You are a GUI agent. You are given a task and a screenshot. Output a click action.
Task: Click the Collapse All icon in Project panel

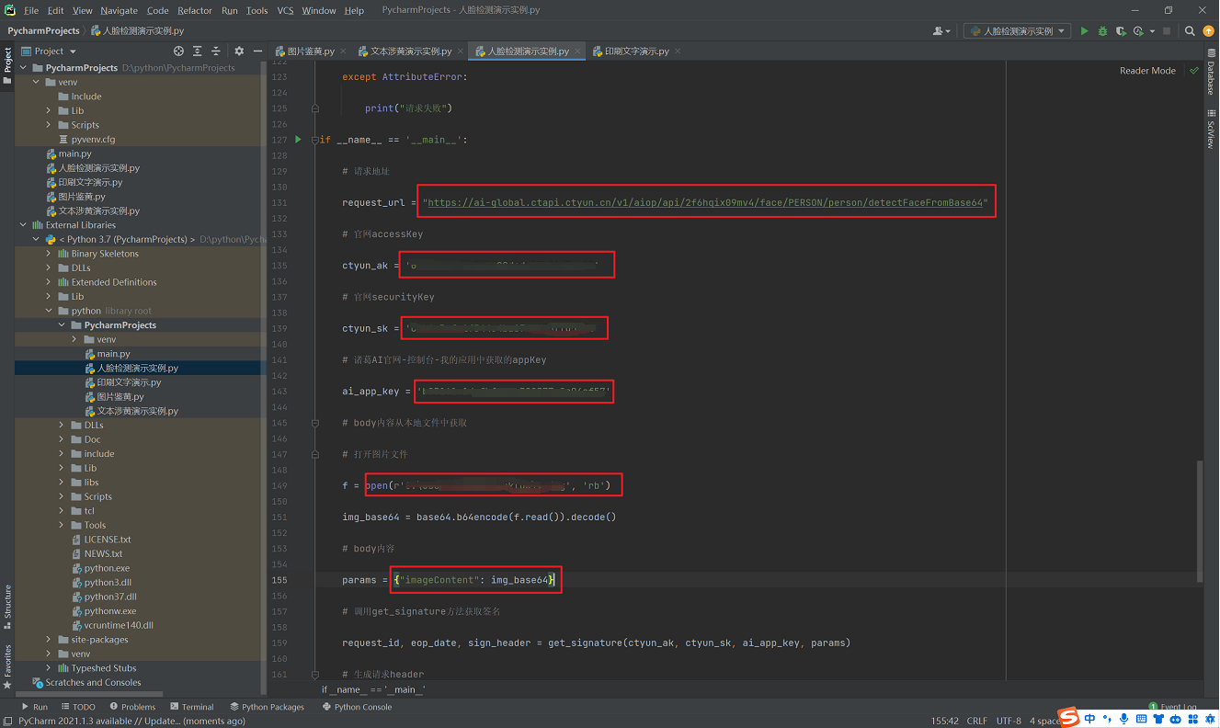click(x=216, y=51)
